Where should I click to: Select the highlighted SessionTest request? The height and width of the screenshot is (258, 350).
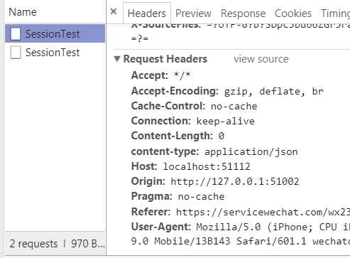(x=55, y=33)
